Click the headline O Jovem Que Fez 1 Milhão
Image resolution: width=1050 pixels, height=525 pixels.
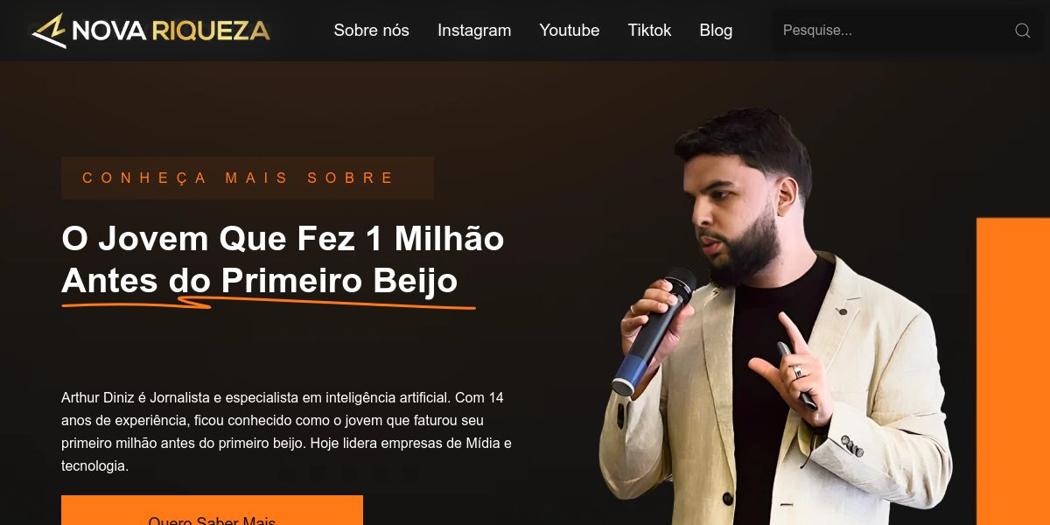(283, 238)
